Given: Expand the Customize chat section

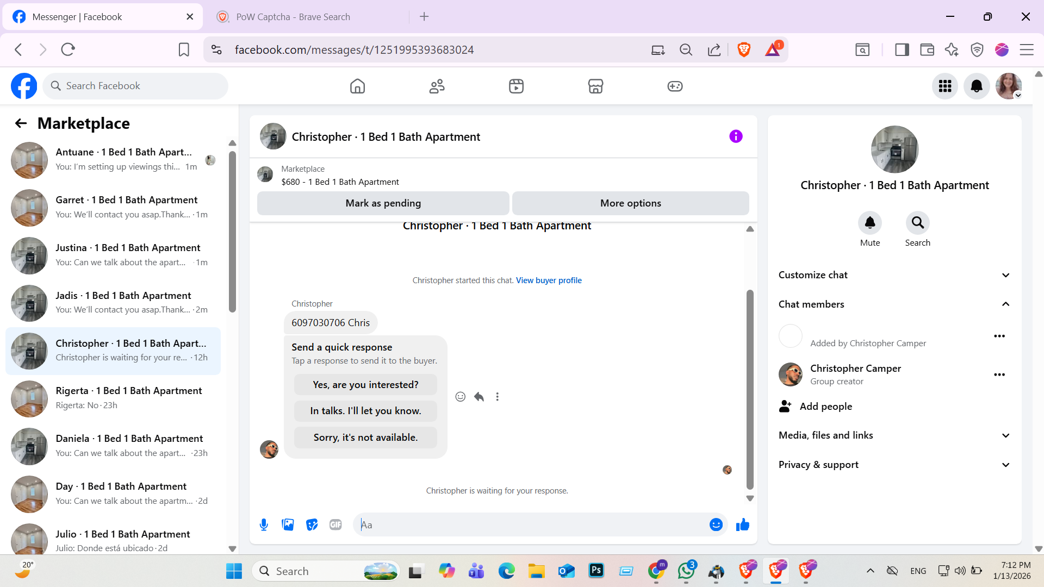Looking at the screenshot, I should pos(894,275).
